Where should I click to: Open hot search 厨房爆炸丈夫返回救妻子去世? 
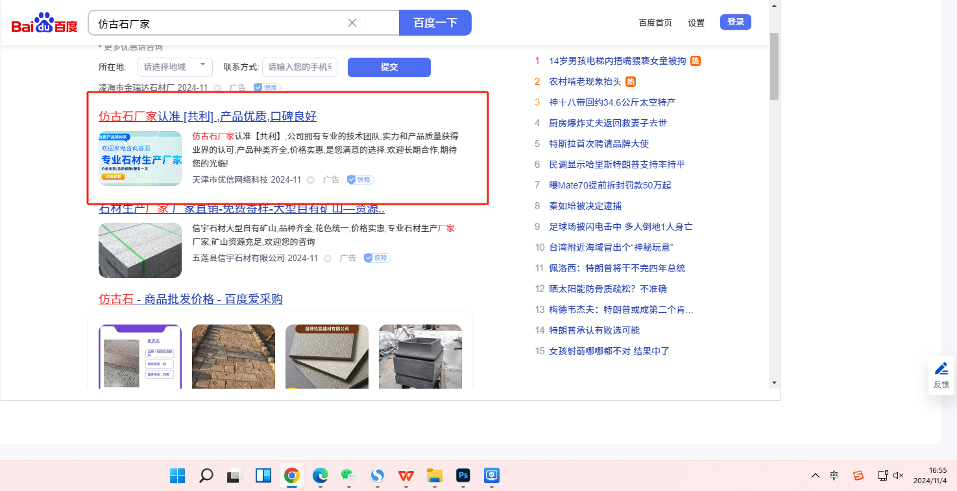tap(608, 123)
